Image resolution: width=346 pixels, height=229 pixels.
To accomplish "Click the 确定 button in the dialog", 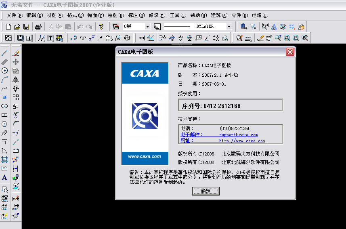I will click(x=206, y=191).
